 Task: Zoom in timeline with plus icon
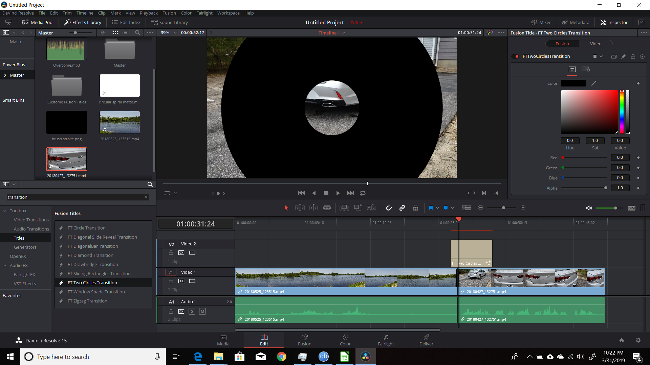pos(523,208)
